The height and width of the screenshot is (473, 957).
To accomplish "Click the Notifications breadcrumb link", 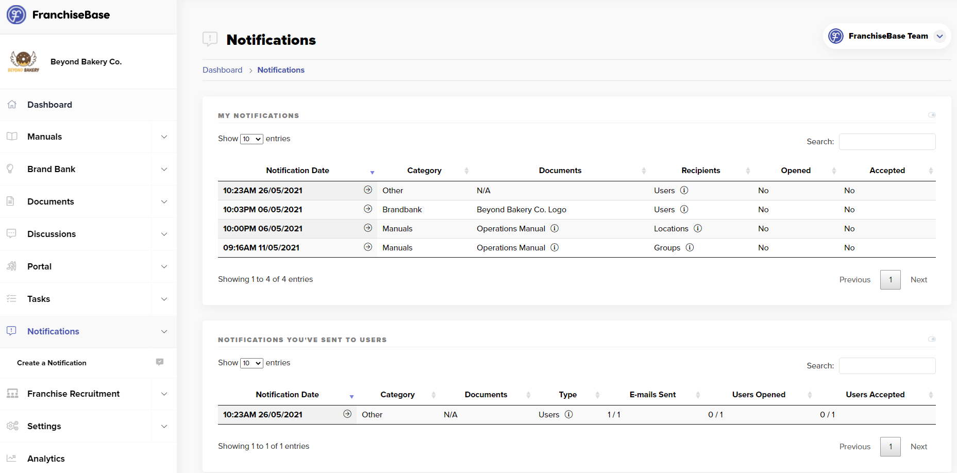I will click(281, 70).
